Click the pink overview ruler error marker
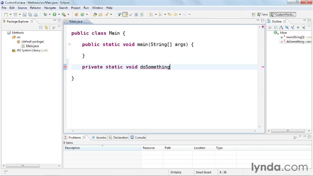Image resolution: width=313 pixels, height=176 pixels. pyautogui.click(x=263, y=67)
